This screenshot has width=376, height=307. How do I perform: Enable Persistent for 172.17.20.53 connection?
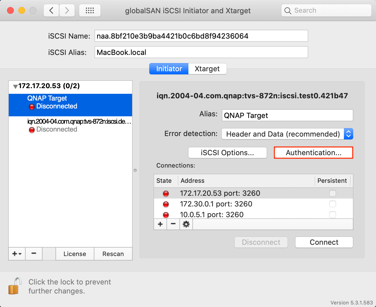tap(333, 193)
